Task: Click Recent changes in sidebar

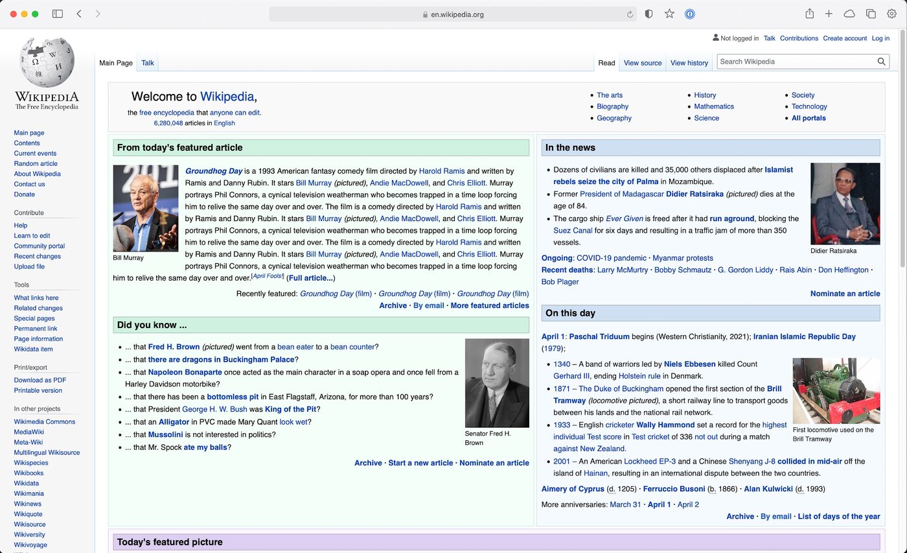Action: tap(38, 256)
